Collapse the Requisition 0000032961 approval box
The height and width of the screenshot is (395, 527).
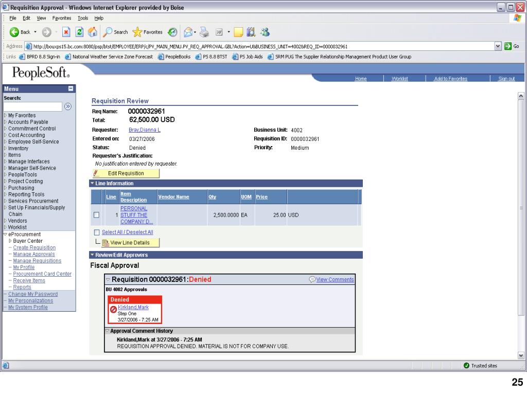(108, 279)
